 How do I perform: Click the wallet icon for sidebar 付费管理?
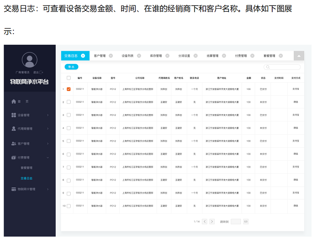click(13, 158)
